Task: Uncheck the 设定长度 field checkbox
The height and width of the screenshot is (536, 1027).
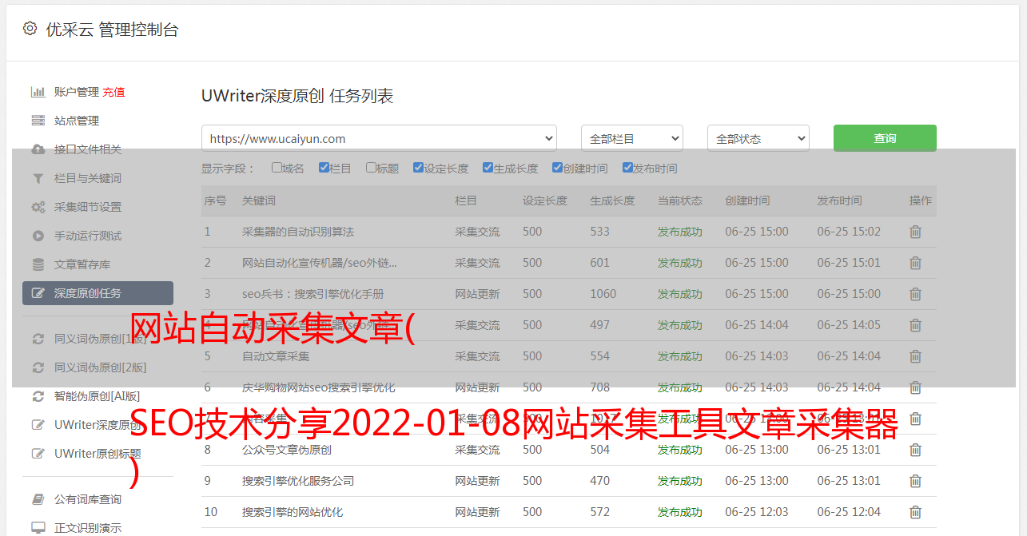Action: (x=418, y=168)
